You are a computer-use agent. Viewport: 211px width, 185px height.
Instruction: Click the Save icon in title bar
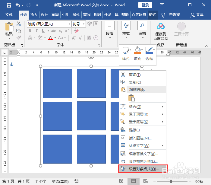(x=9, y=5)
